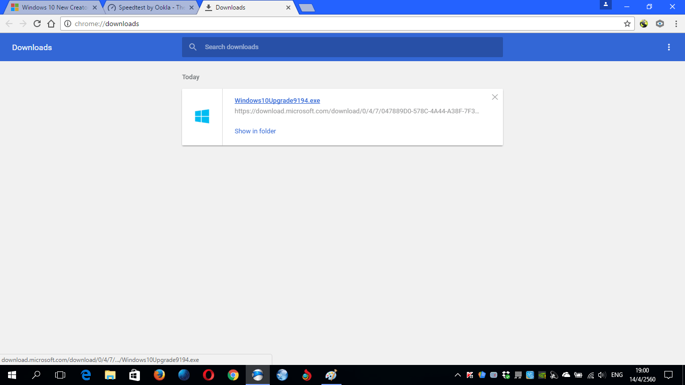The image size is (685, 385).
Task: Launch Google Chrome from taskbar
Action: (233, 375)
